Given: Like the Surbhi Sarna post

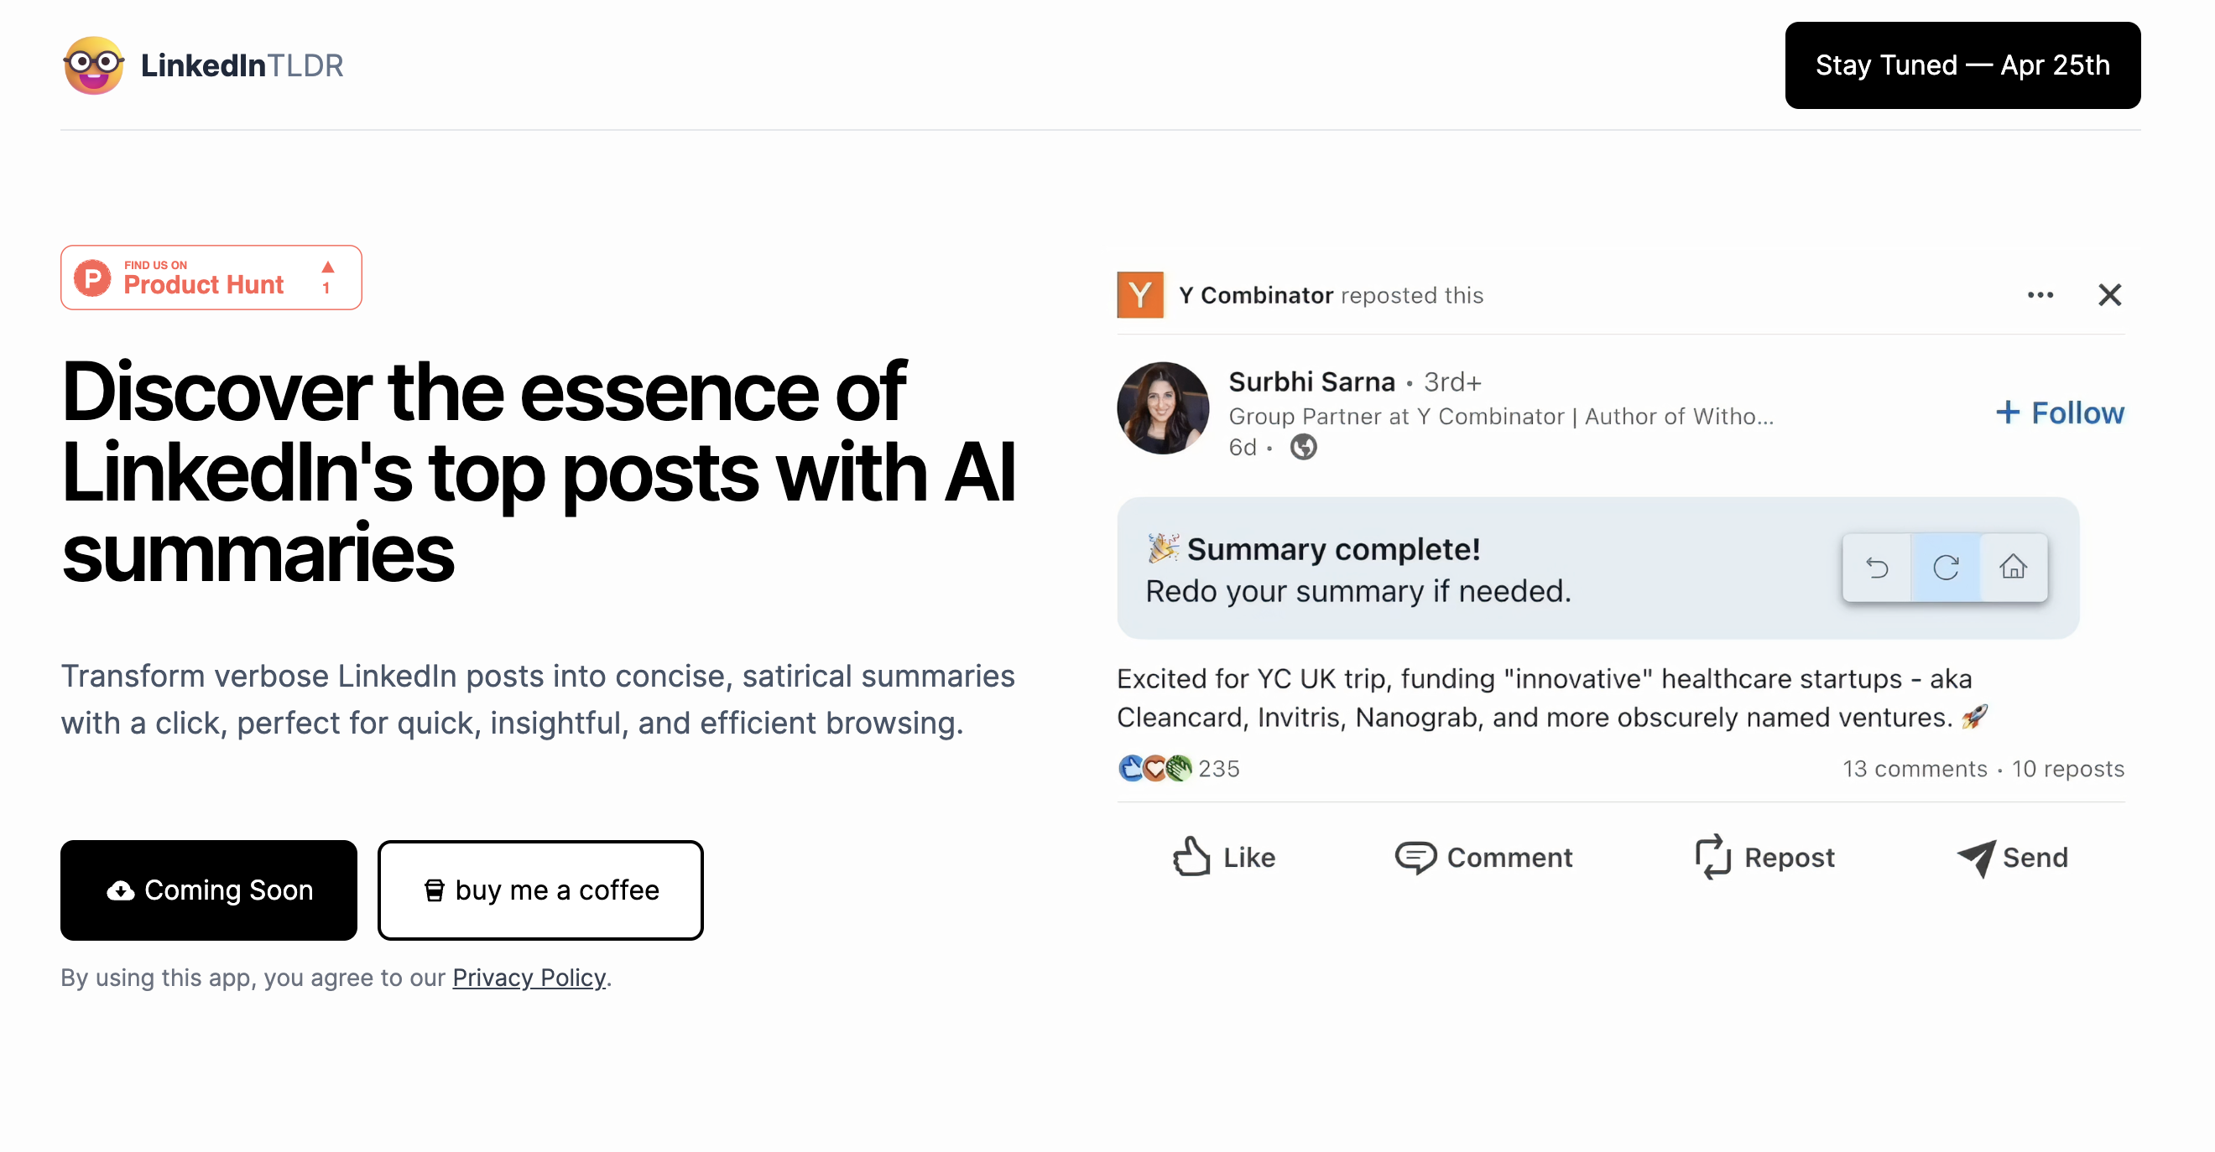Looking at the screenshot, I should pyautogui.click(x=1223, y=857).
